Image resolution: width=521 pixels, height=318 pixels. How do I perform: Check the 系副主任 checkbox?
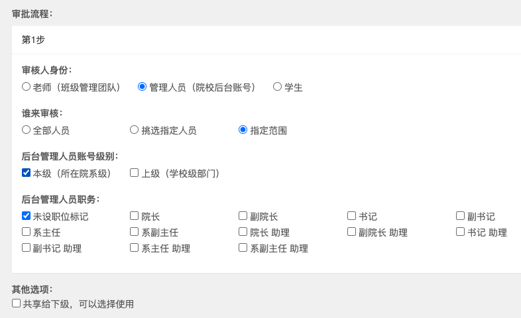(x=135, y=232)
